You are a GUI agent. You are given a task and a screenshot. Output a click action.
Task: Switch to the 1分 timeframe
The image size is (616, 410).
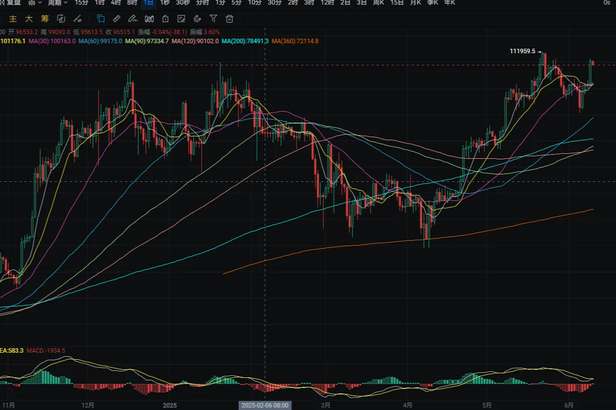(x=220, y=3)
